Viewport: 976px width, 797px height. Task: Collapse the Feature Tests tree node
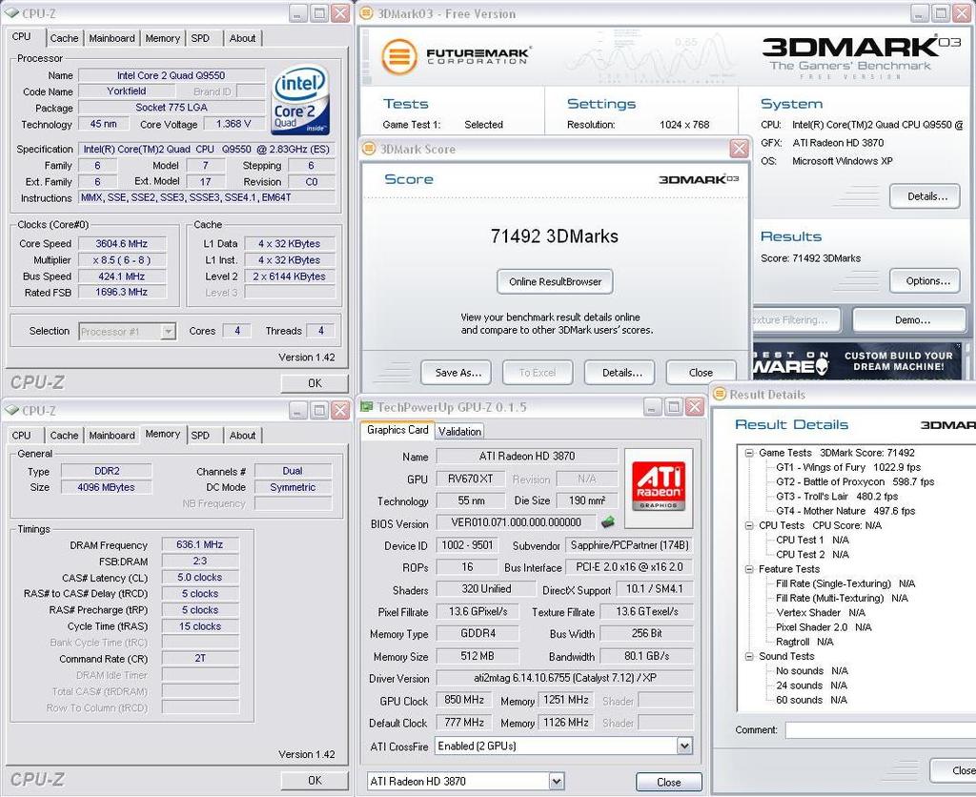pos(749,569)
